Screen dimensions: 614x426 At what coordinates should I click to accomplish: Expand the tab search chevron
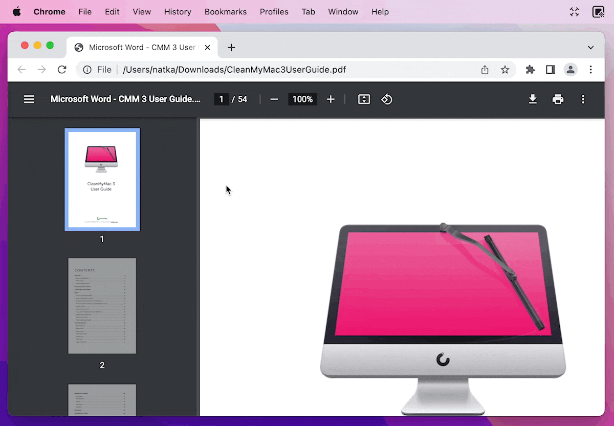[590, 48]
